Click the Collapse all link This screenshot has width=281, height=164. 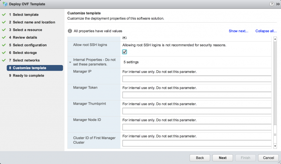266,31
